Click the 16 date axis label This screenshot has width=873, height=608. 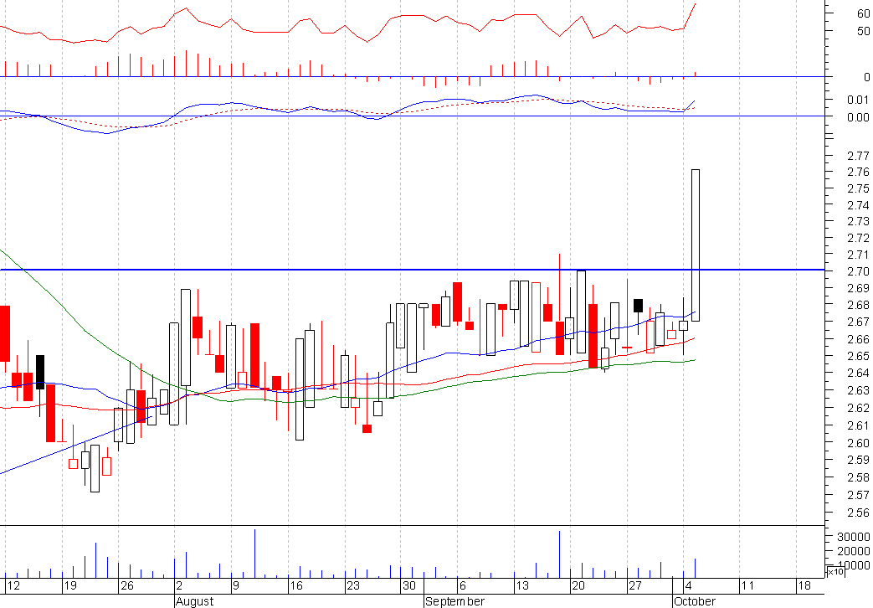(x=296, y=585)
